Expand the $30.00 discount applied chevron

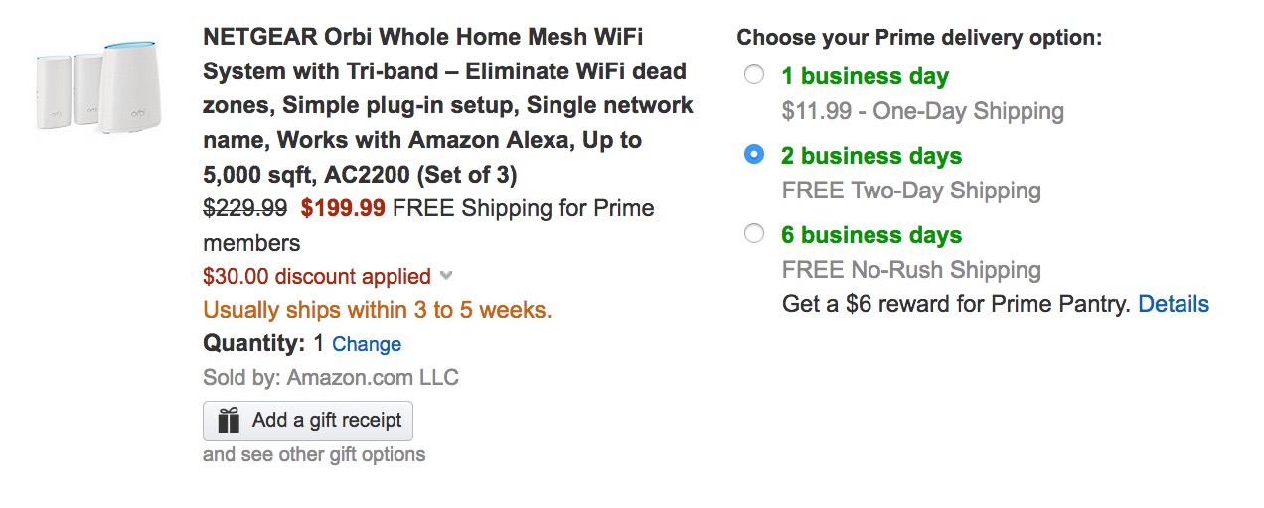pos(446,276)
